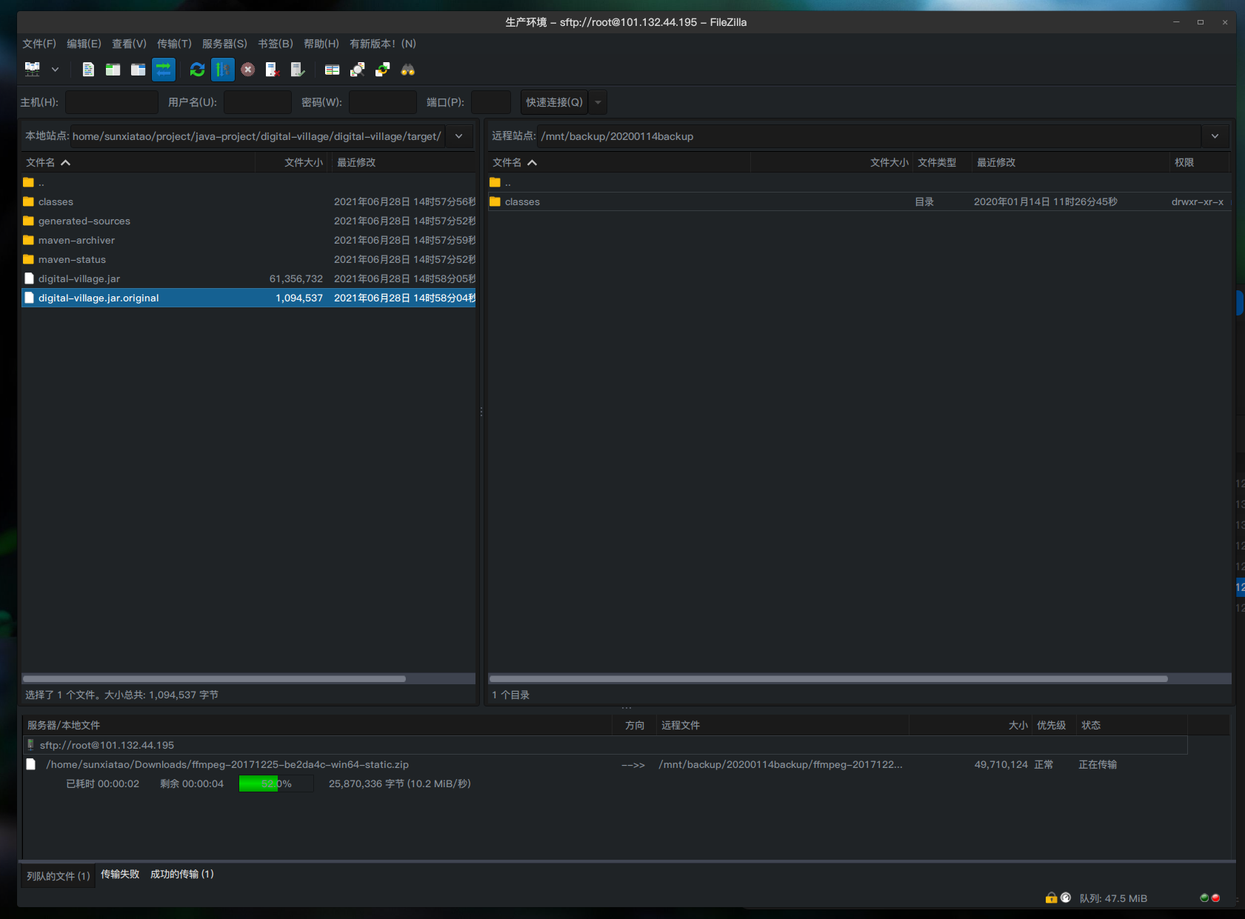
Task: Click the refresh file lists icon
Action: (x=197, y=70)
